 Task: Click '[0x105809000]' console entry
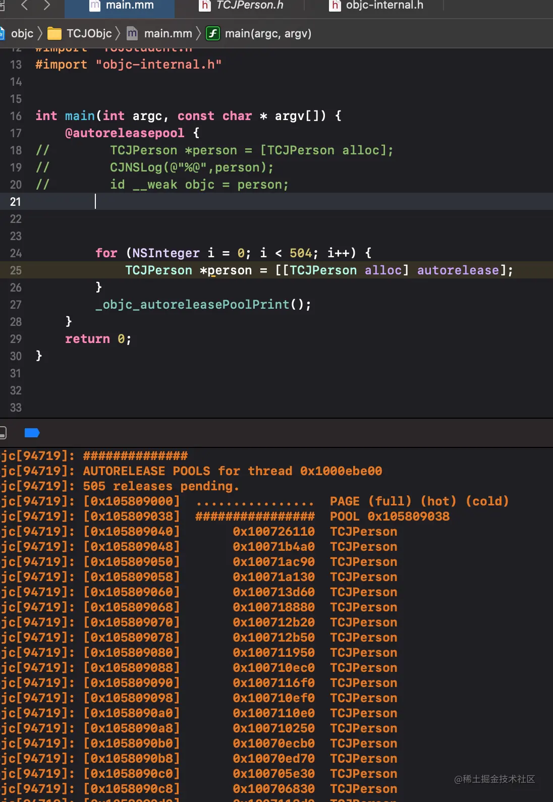click(x=132, y=501)
